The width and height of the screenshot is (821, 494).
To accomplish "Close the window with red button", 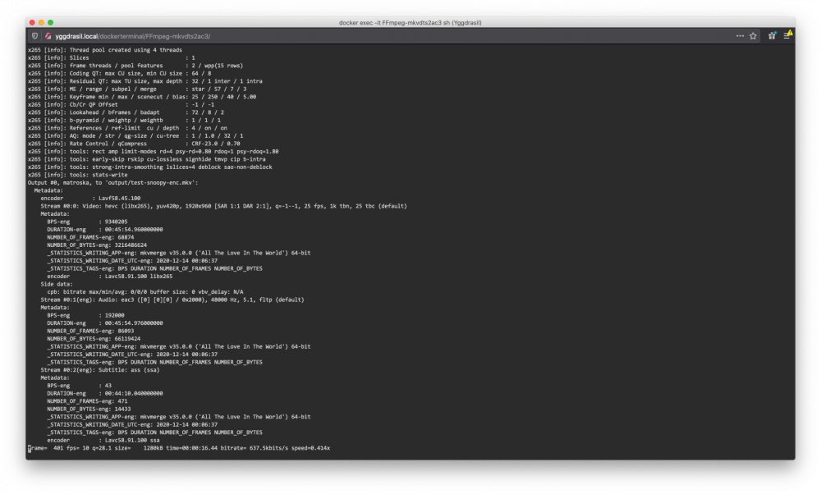I will (32, 22).
